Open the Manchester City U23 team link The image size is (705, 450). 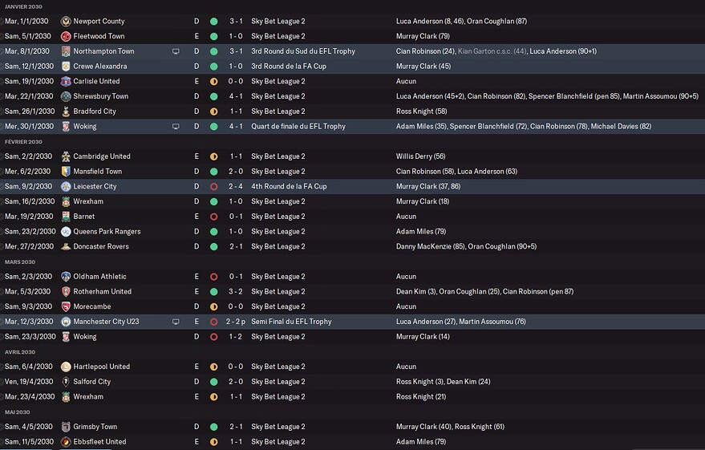coord(106,322)
